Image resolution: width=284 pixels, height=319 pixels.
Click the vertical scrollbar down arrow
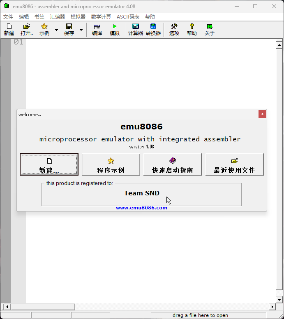(279, 300)
